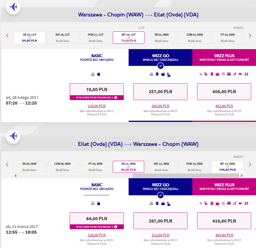This screenshot has height=248, width=256.
Task: Open the 129,00 PLN non-member price link
Action: coord(97,235)
